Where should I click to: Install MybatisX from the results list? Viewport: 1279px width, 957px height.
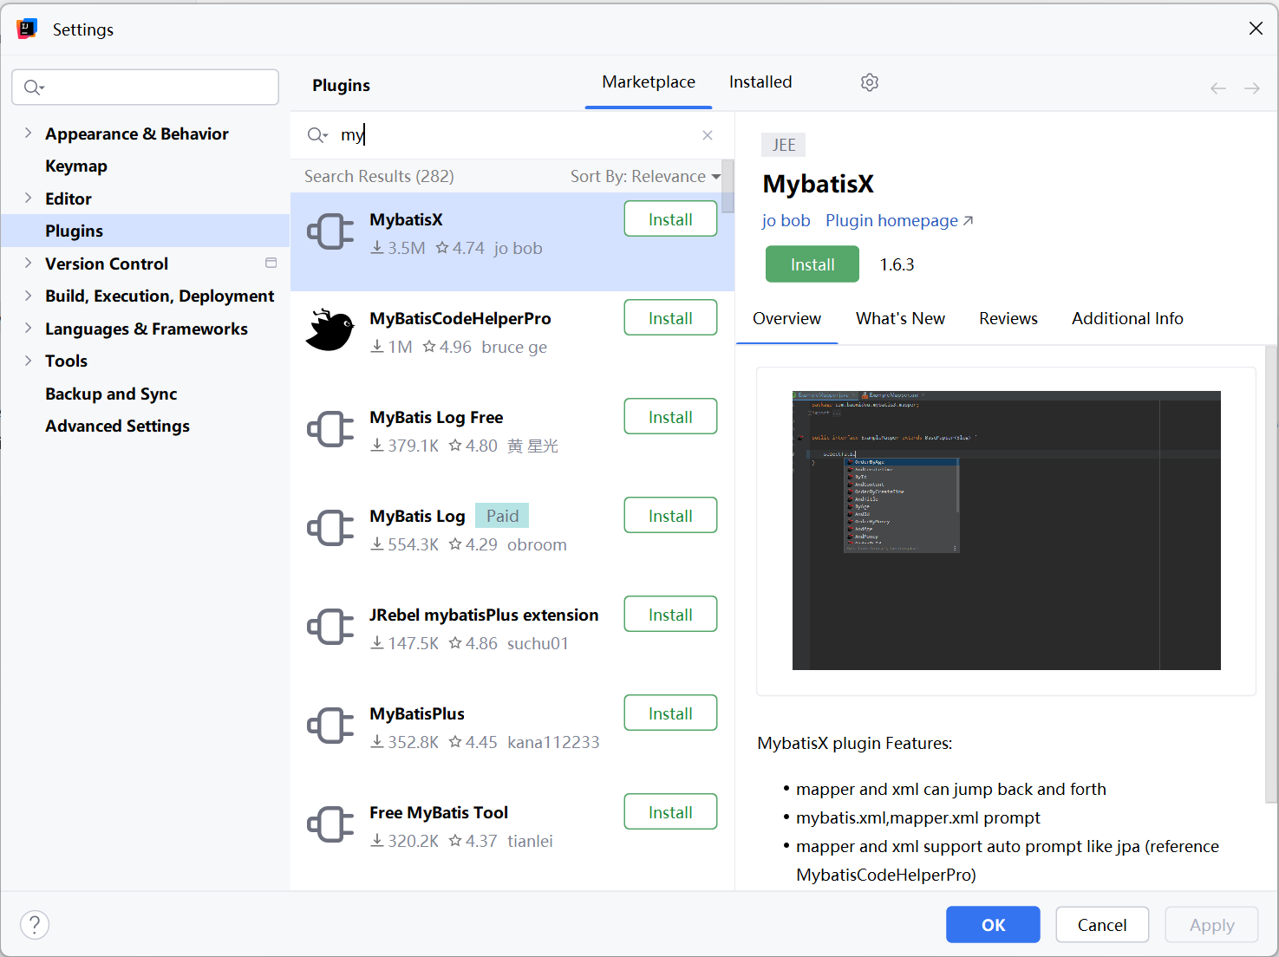[670, 219]
